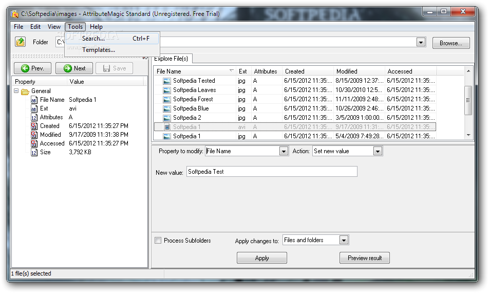Click the file list scroll up arrow
Screen dimensions: 489x293
click(468, 71)
